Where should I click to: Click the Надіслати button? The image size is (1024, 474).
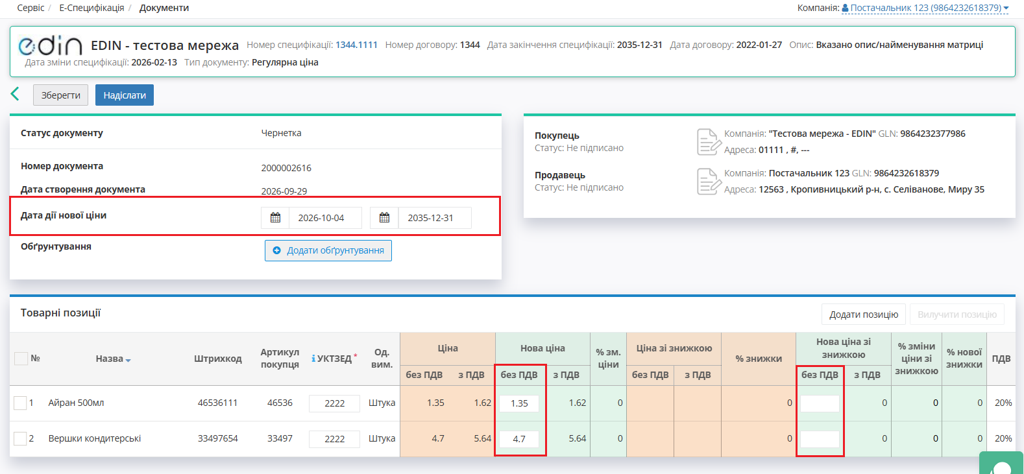125,95
